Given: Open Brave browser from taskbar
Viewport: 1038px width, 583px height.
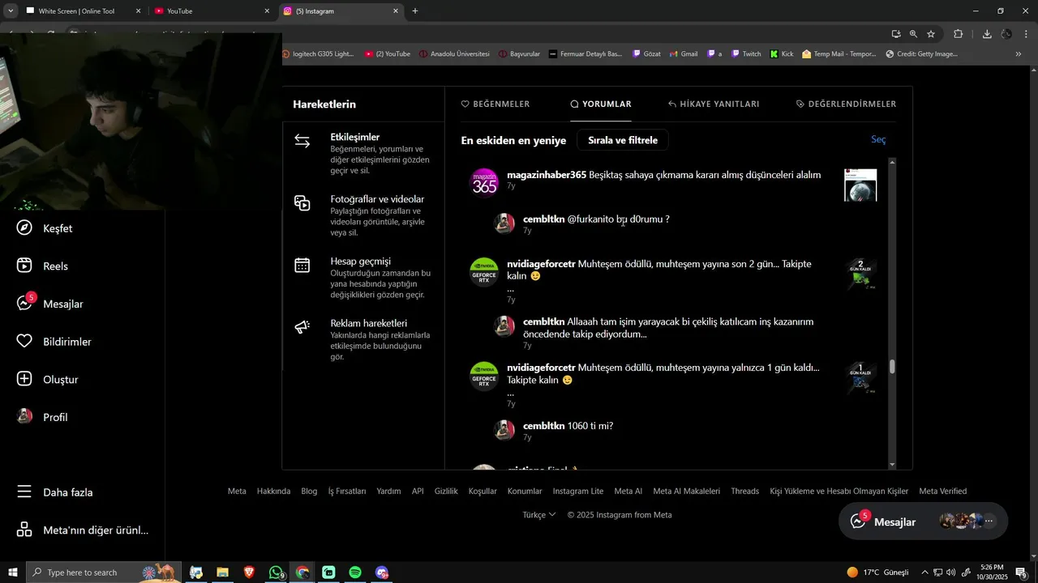Looking at the screenshot, I should (x=249, y=572).
